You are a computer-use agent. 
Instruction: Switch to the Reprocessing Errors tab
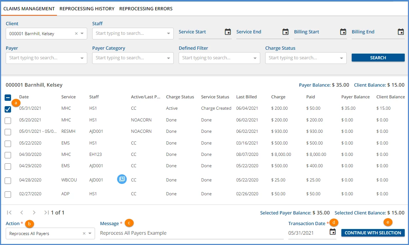(x=146, y=9)
